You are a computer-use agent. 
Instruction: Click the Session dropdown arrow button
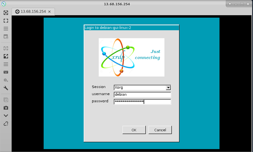[x=168, y=88]
